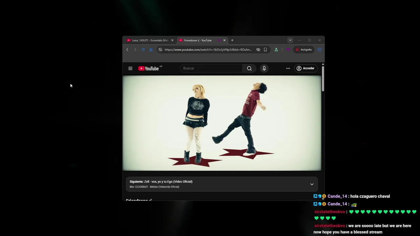420x236 pixels.
Task: Click the 'we are soooo late' chat message
Action: pyautogui.click(x=362, y=229)
